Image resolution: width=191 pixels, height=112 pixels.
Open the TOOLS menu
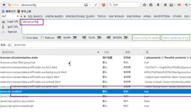[x=102, y=17]
